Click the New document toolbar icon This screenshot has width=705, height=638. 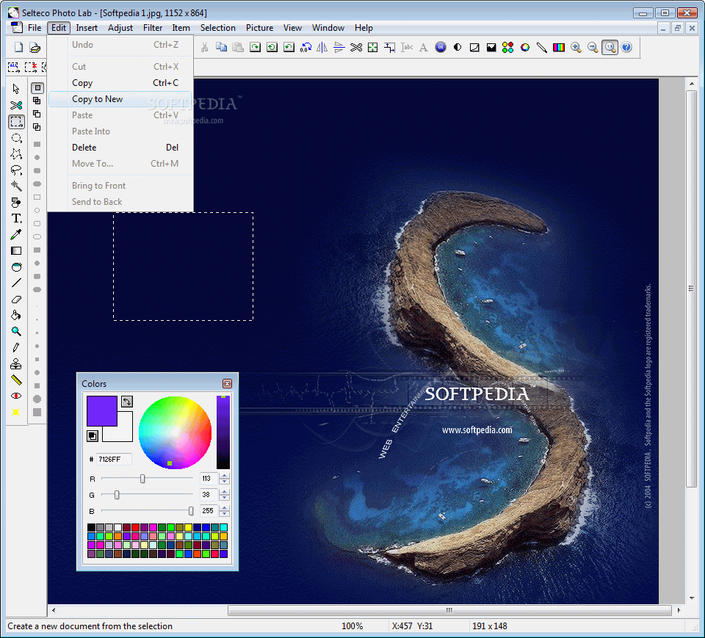pos(18,47)
